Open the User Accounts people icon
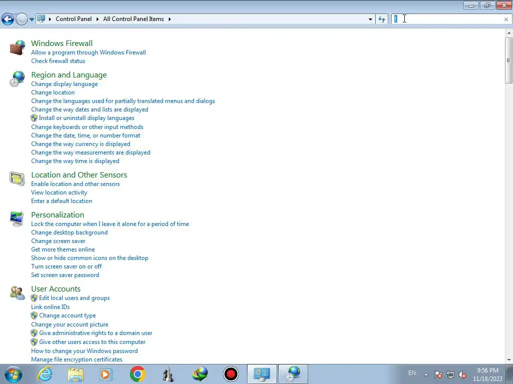 coord(17,293)
